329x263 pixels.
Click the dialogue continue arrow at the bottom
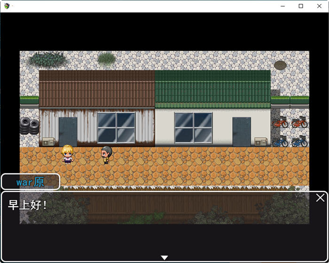pos(164,257)
